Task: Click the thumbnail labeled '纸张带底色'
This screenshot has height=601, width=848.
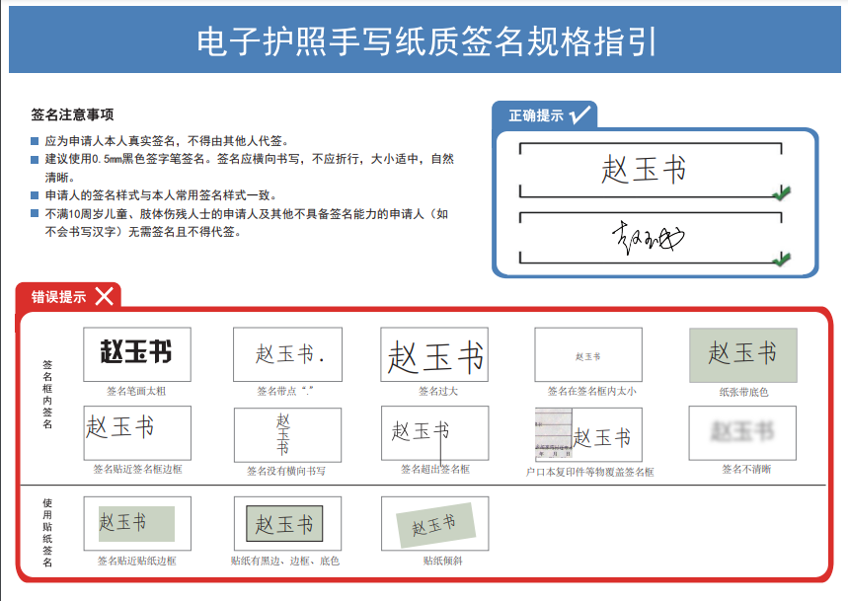Action: click(742, 355)
